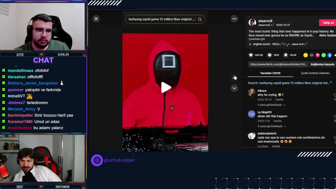Repost video using the yellow repost icon
Image resolution: width=336 pixels, height=189 pixels.
[306, 55]
